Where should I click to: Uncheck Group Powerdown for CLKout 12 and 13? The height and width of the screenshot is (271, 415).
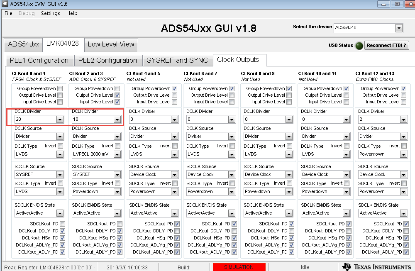coord(404,88)
